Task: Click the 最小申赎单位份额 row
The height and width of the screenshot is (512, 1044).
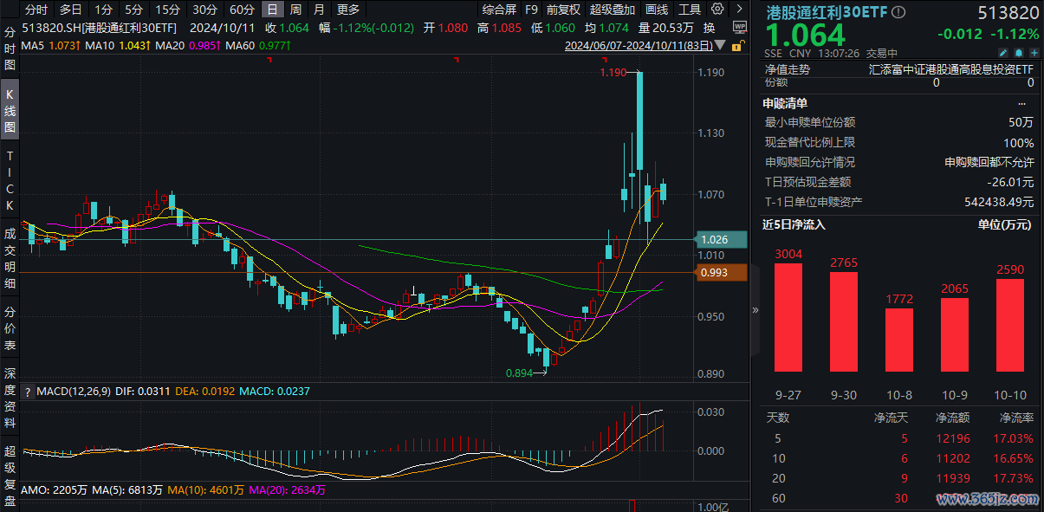Action: [899, 122]
